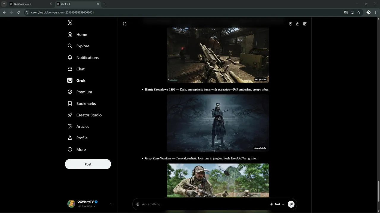
Task: Bookmark this page star icon
Action: pos(359,12)
